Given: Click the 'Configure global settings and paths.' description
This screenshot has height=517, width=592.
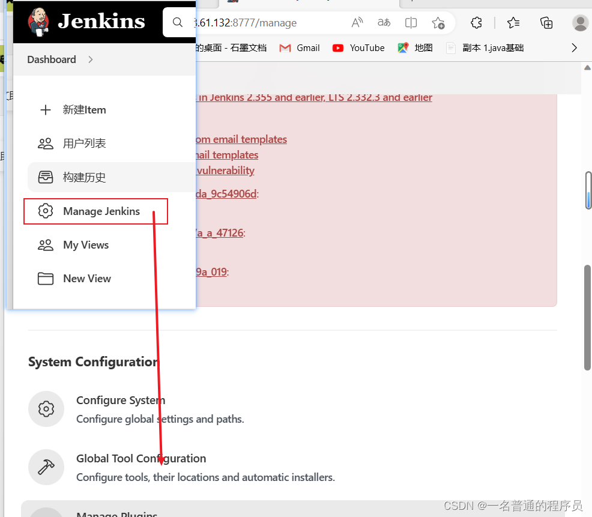Looking at the screenshot, I should (x=160, y=419).
